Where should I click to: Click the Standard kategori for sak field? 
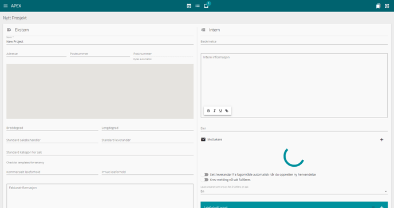100,152
